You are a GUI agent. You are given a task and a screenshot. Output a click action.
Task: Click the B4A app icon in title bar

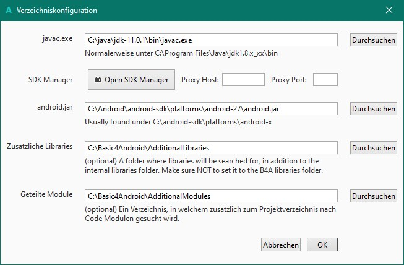[7, 11]
